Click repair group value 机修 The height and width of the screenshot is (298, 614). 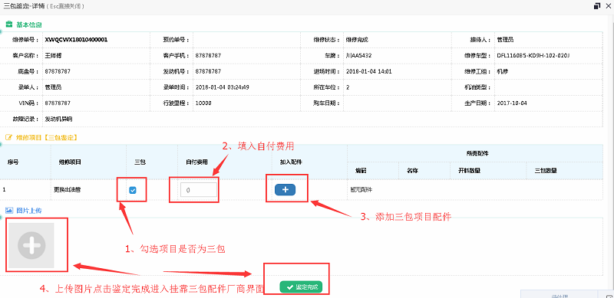pos(503,71)
